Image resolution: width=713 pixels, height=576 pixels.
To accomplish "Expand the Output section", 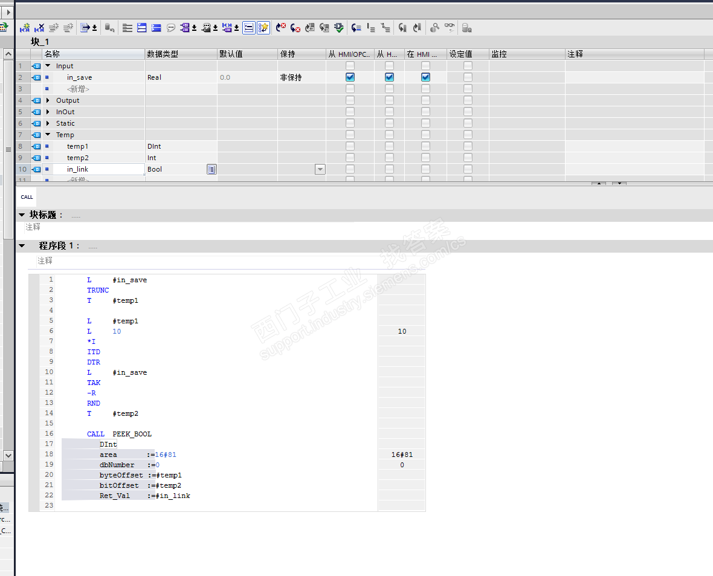I will coord(48,100).
